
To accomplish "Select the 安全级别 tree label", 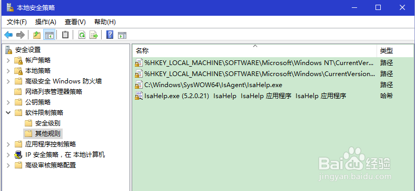I will point(48,123).
